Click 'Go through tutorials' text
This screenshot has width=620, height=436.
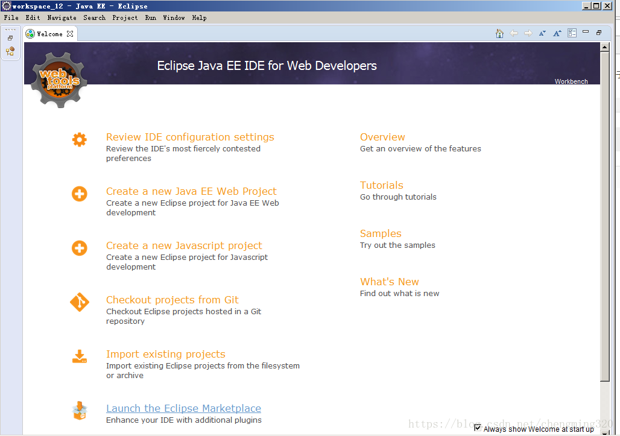[398, 197]
